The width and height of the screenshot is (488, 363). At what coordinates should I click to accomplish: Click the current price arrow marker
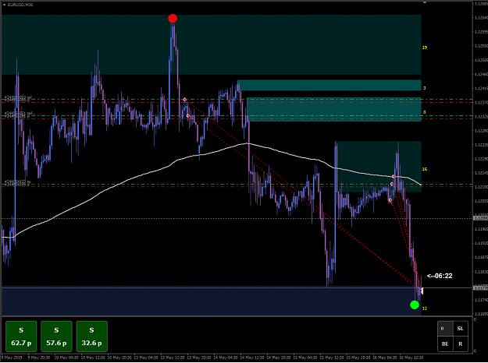(422, 291)
